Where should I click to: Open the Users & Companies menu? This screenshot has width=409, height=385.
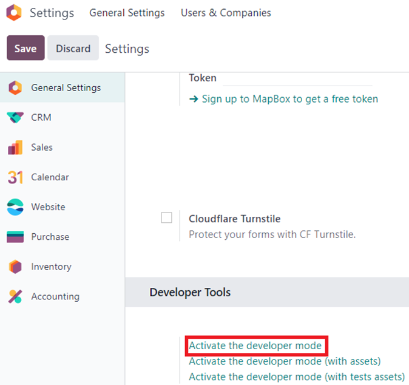tap(226, 13)
